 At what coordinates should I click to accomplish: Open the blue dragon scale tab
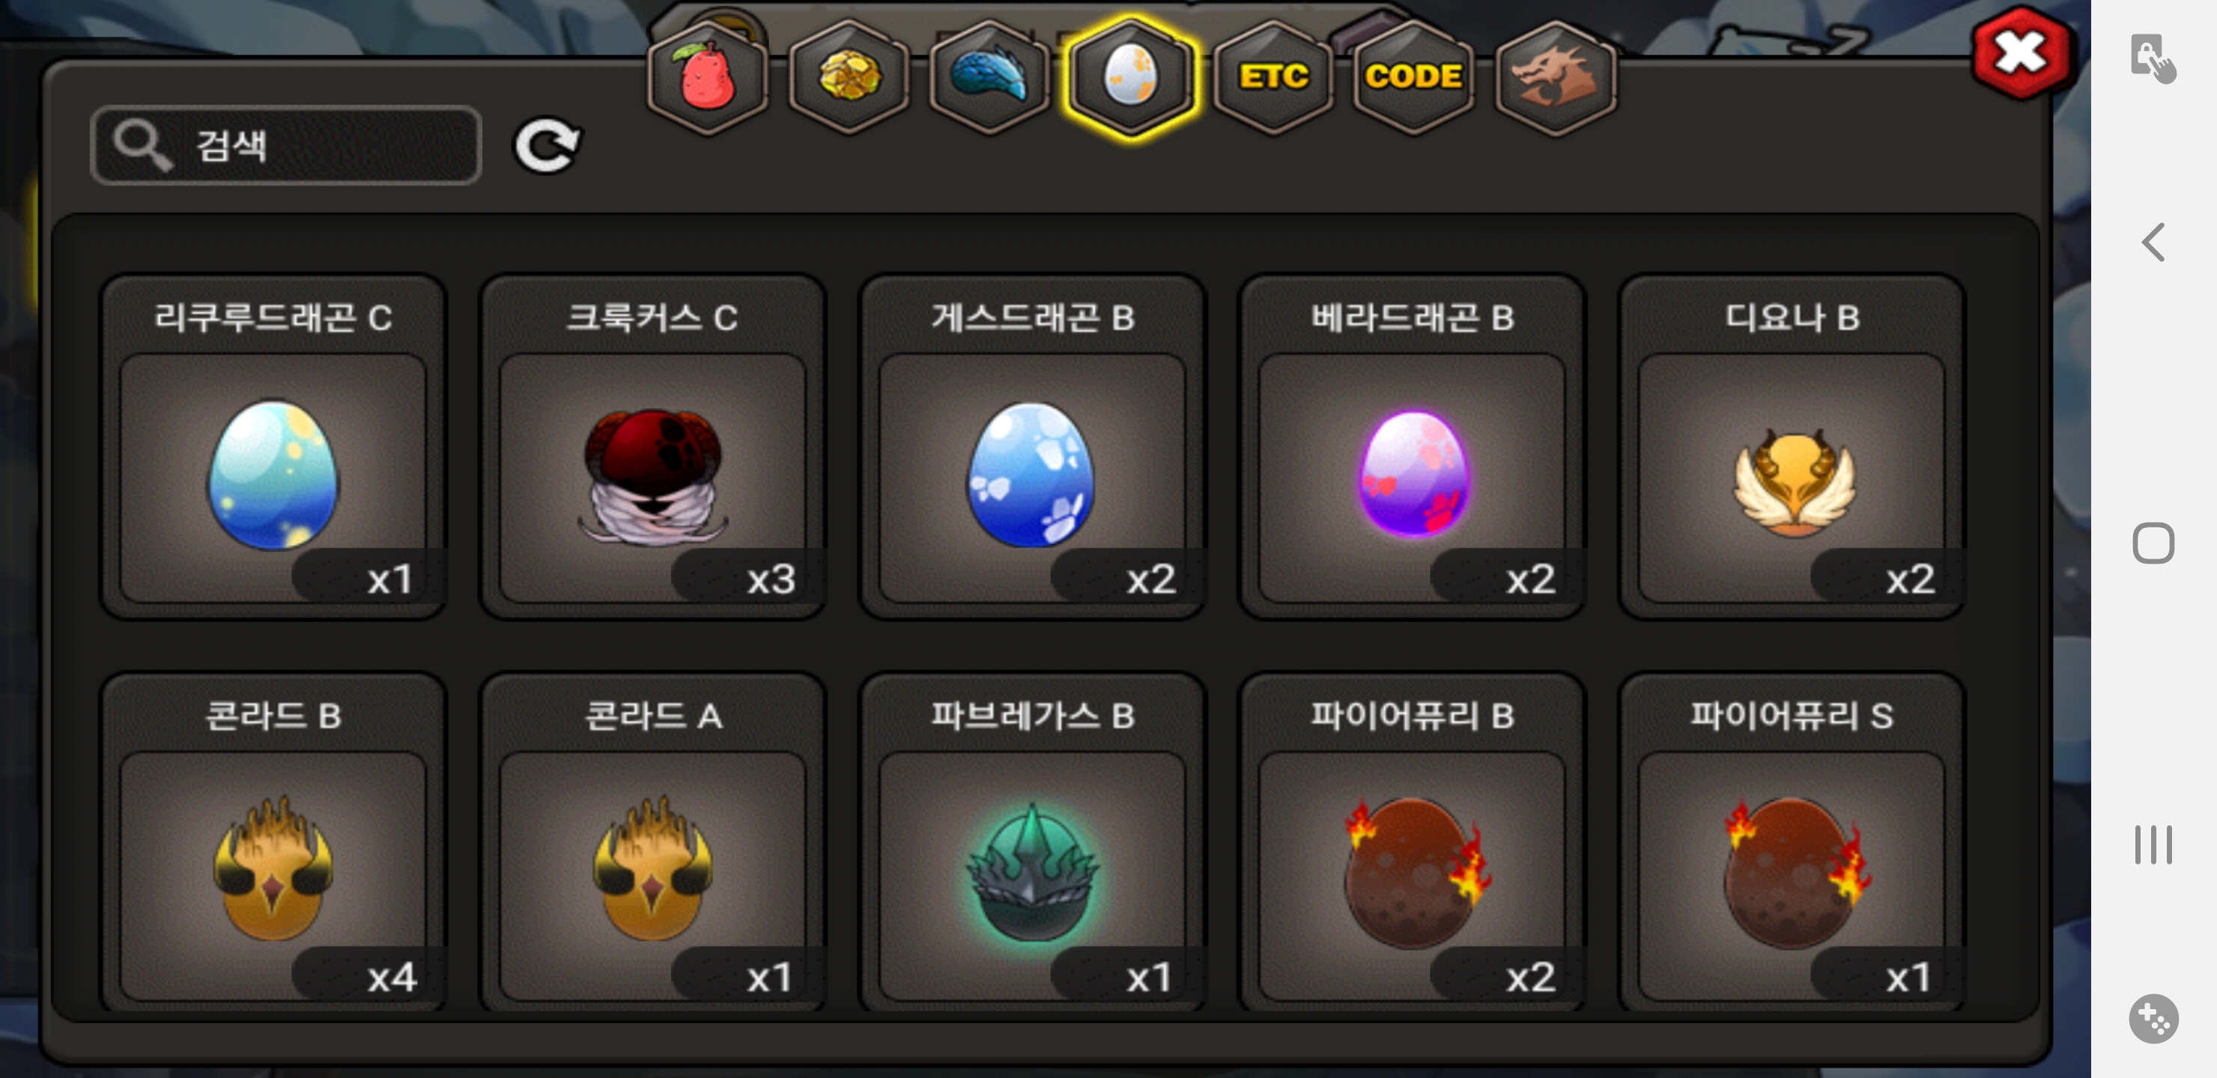(x=989, y=77)
